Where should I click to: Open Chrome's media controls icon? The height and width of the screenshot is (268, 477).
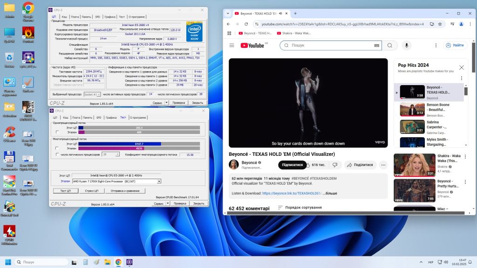[452, 24]
